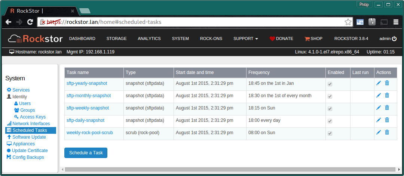
Task: Delete the sftp-monthly-snapshot task with its trash icon
Action: (387, 95)
